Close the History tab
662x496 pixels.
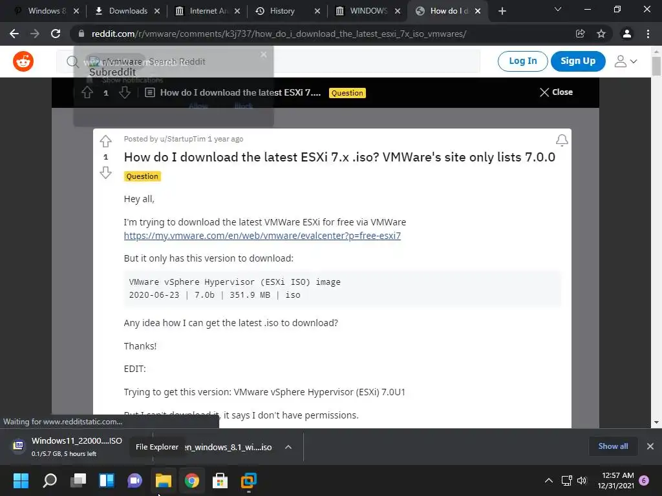(317, 12)
